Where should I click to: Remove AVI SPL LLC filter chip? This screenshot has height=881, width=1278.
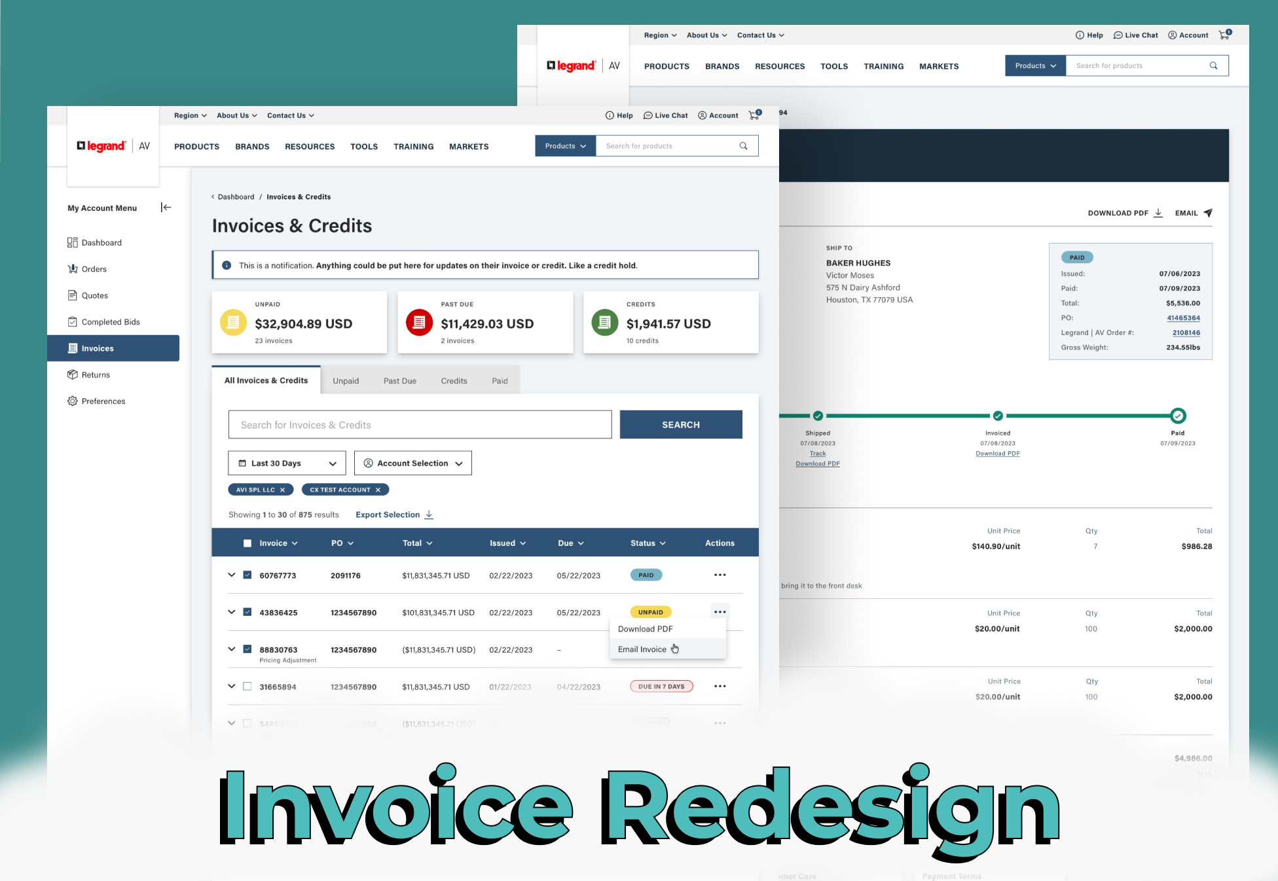[283, 490]
